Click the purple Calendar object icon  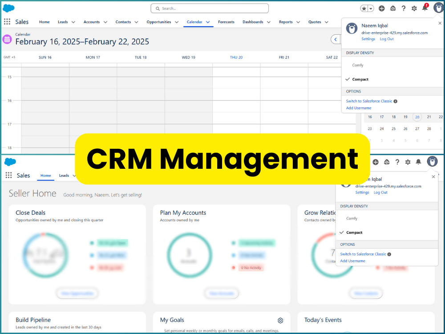tap(7, 39)
